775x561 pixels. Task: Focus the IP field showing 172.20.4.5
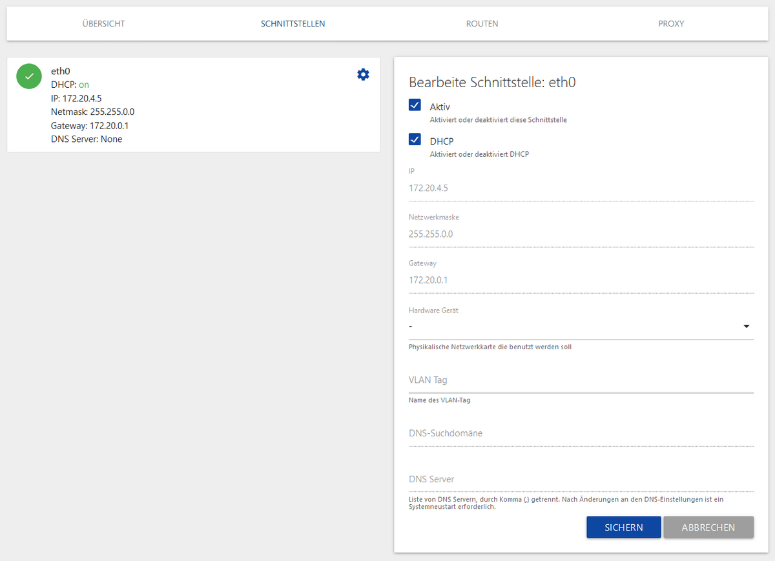coord(581,189)
